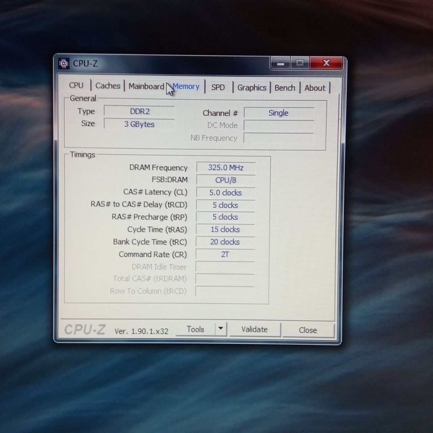Click the CAS# Latency (CL) label
The height and width of the screenshot is (433, 433).
tap(155, 192)
